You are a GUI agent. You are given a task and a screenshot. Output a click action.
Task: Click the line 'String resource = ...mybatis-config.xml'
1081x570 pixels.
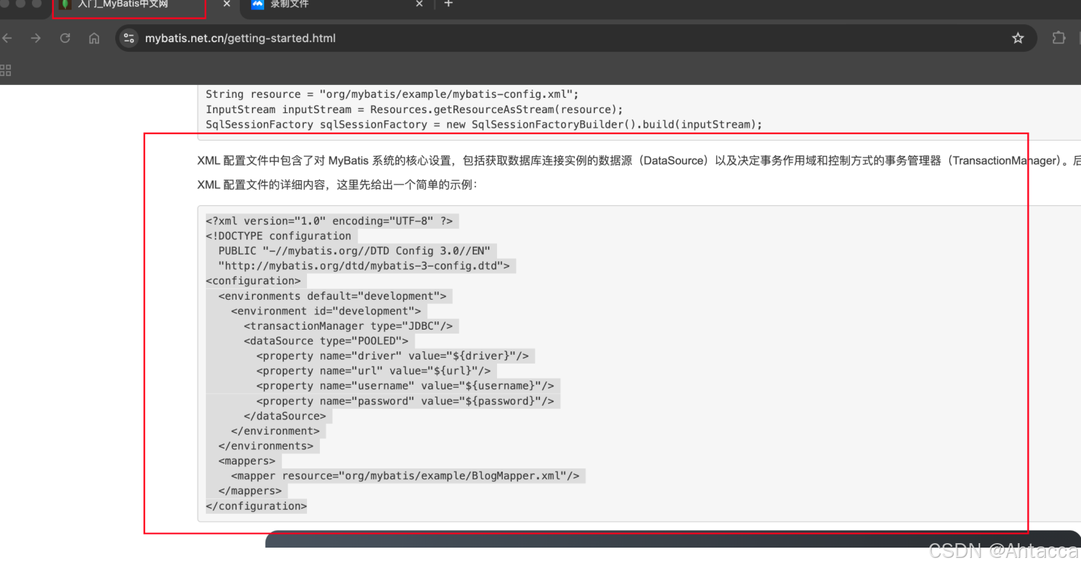point(392,95)
